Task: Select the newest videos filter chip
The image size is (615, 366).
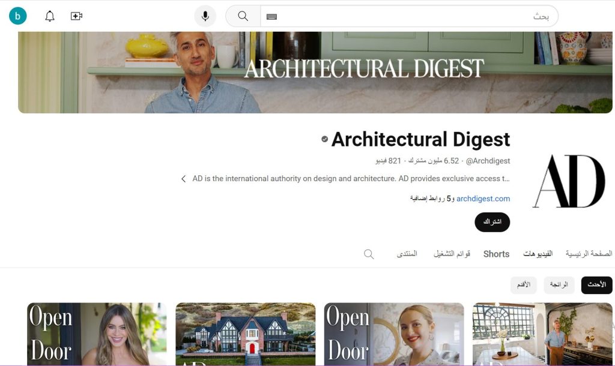Action: pyautogui.click(x=596, y=285)
